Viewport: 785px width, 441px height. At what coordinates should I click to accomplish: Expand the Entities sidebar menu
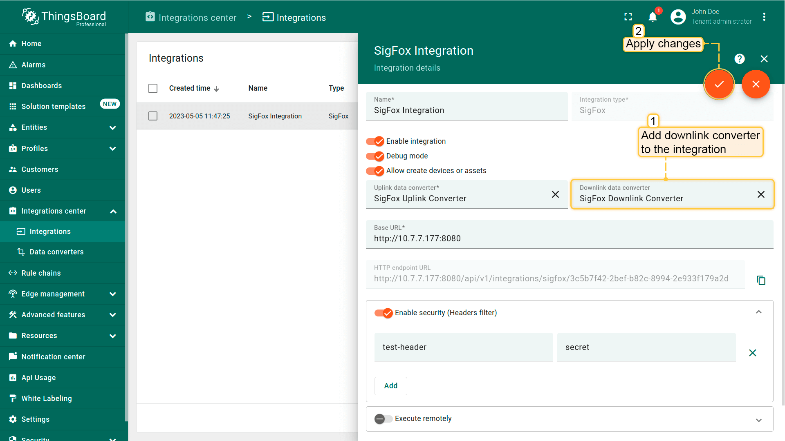click(112, 127)
